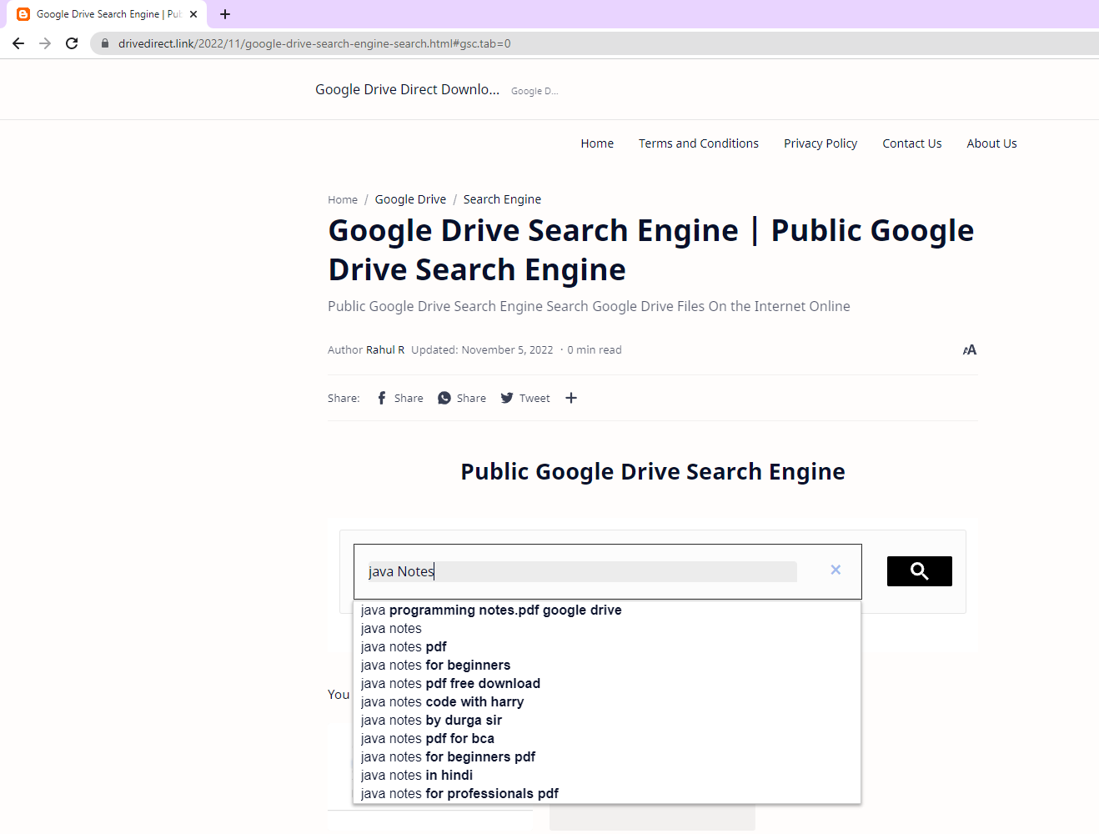This screenshot has width=1099, height=834.
Task: Close the Google Drive Search Engine tab
Action: point(193,14)
